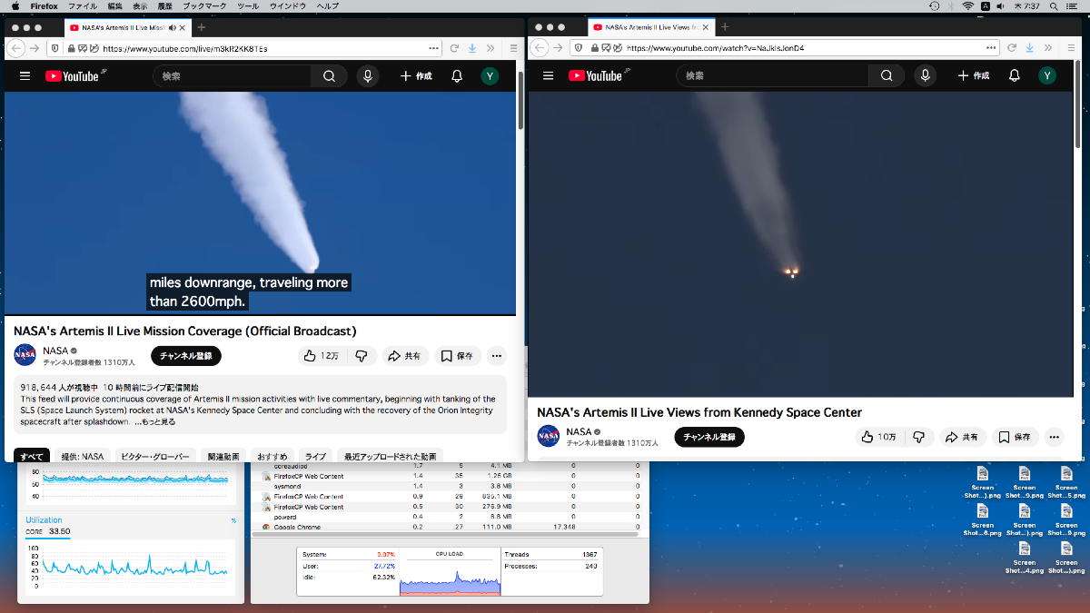The width and height of the screenshot is (1090, 613).
Task: Open more actions menu under right video
Action: point(1054,437)
